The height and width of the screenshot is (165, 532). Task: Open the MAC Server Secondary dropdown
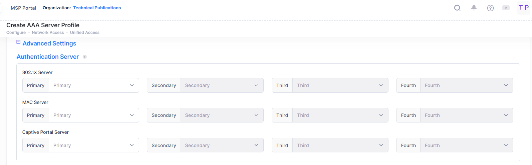point(222,115)
